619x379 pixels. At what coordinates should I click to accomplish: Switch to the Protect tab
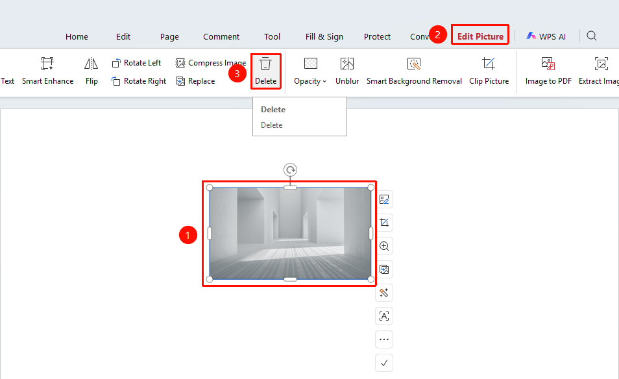[377, 37]
